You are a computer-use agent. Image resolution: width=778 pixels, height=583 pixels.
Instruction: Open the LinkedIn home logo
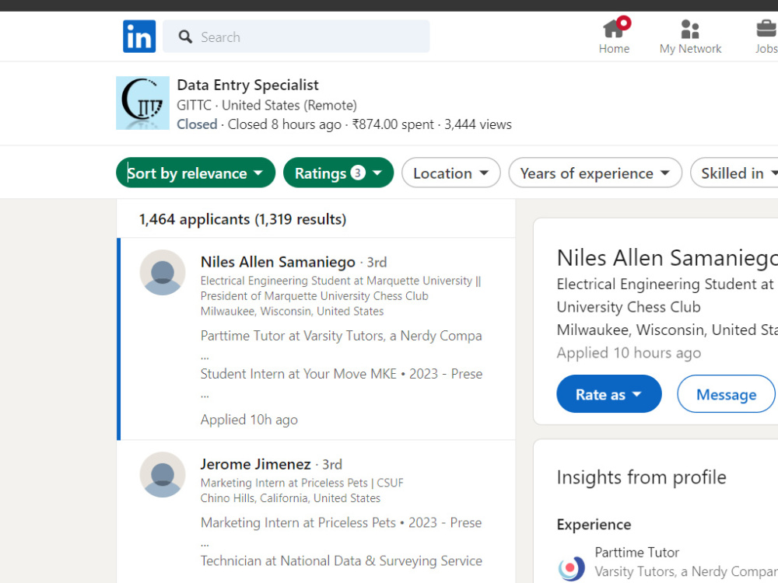pos(139,37)
